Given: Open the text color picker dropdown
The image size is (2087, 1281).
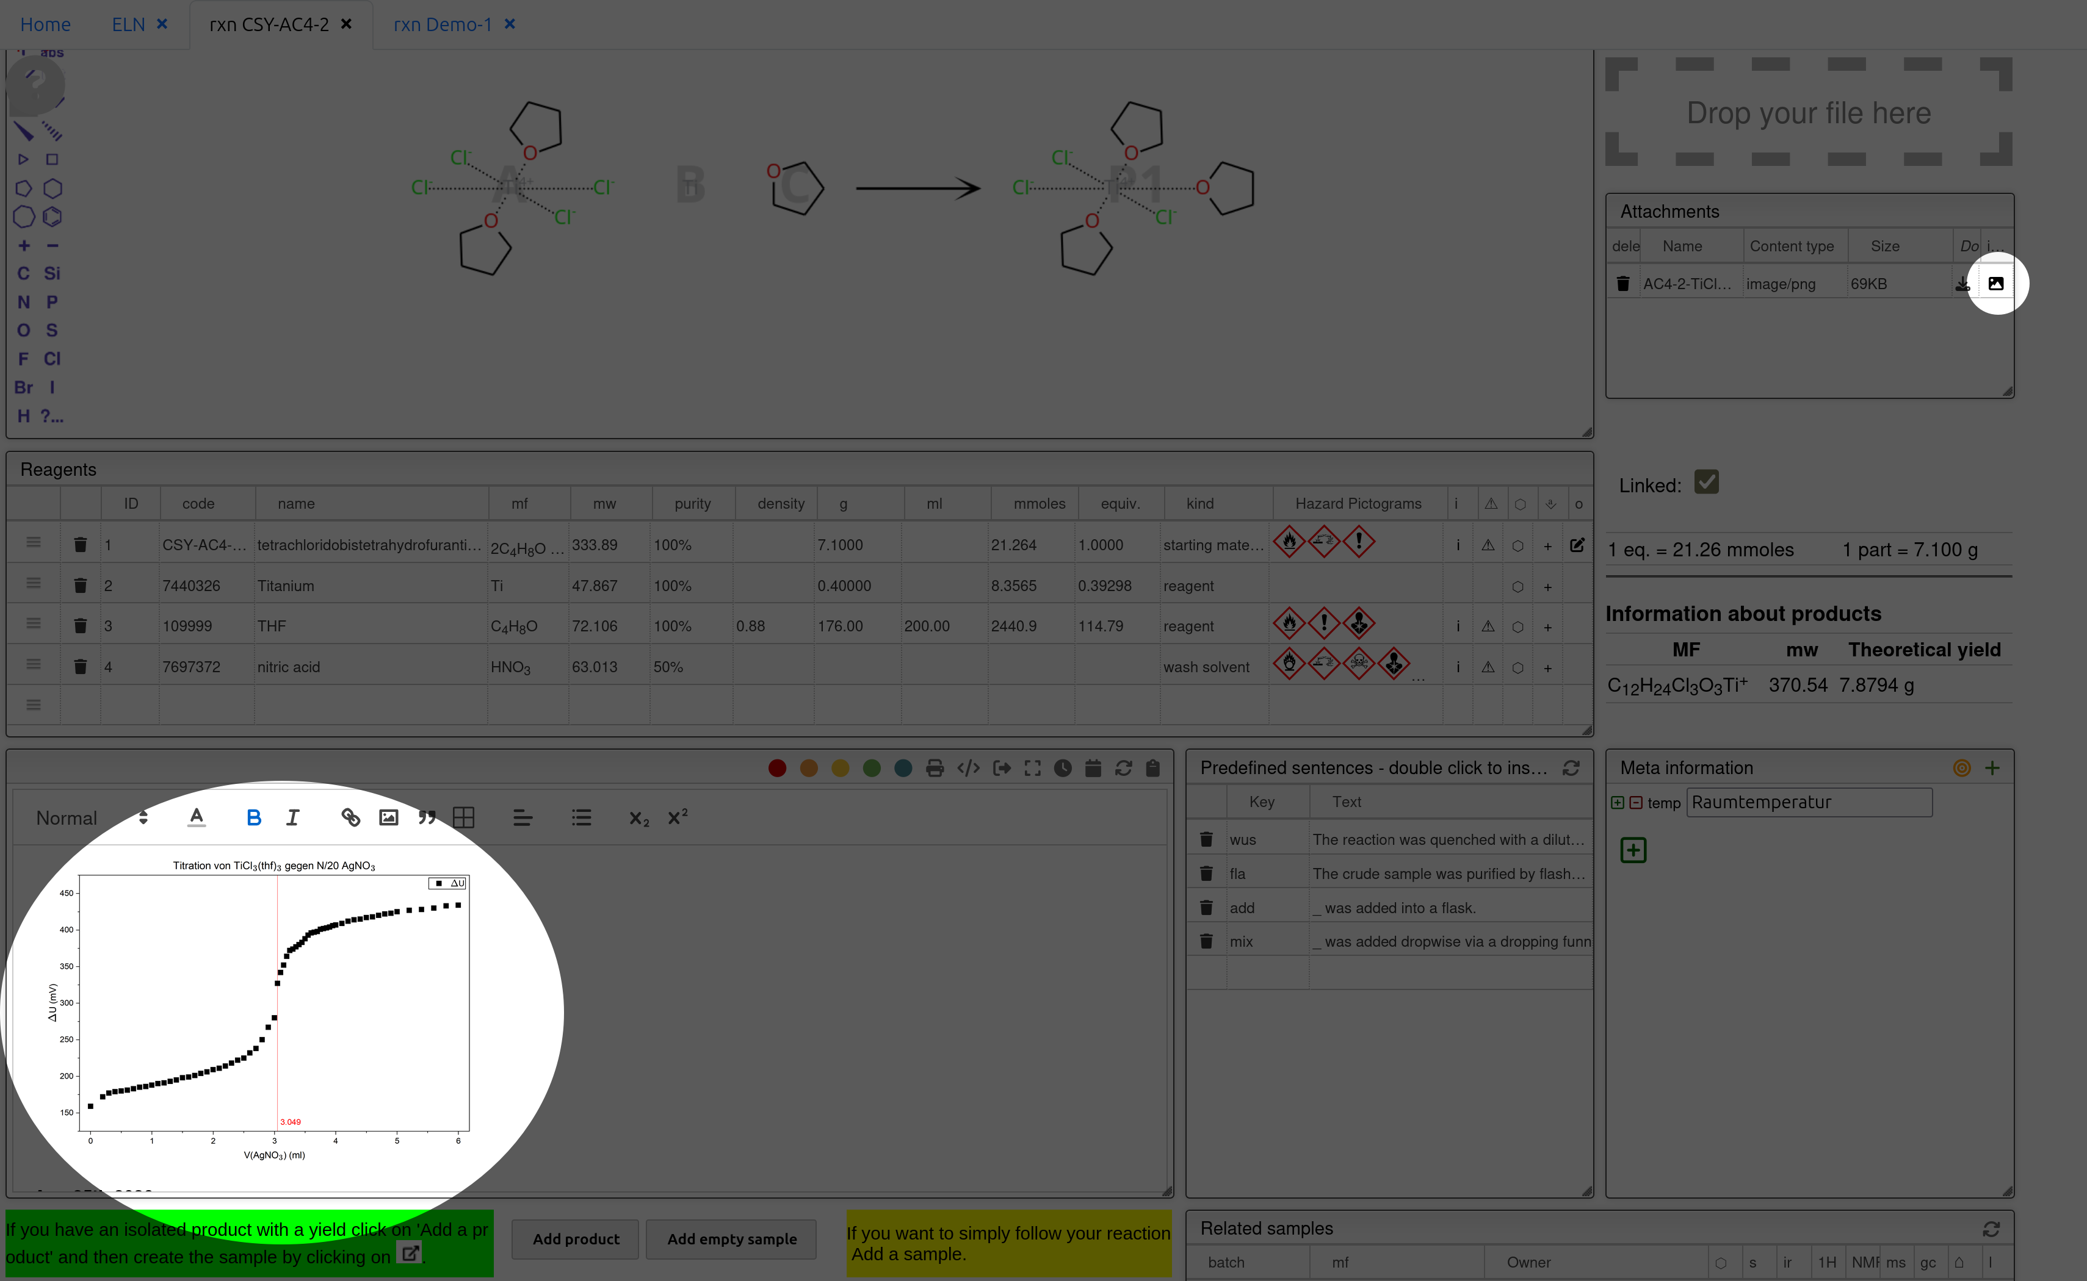Looking at the screenshot, I should click(x=197, y=817).
